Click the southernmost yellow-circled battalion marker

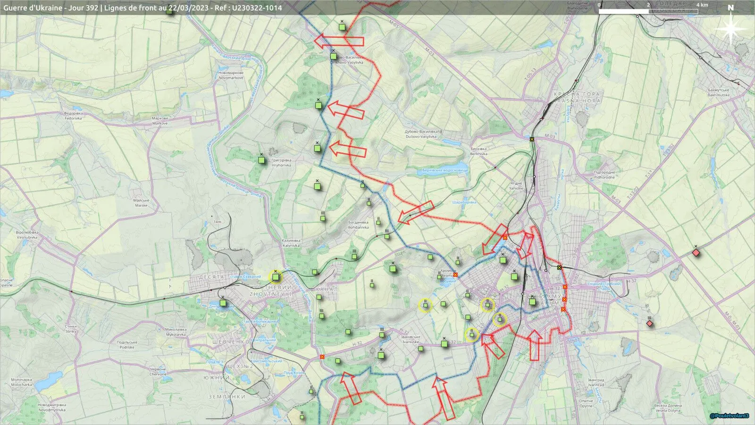click(471, 335)
